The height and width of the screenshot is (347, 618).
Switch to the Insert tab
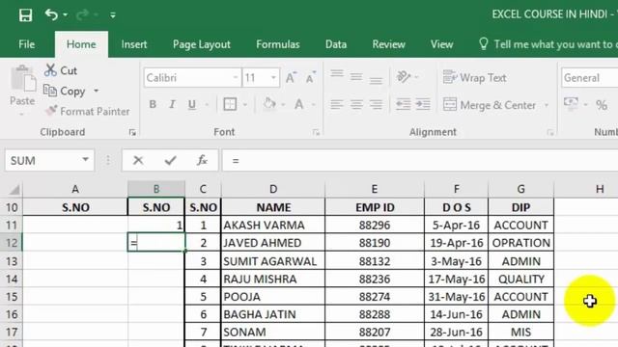134,44
